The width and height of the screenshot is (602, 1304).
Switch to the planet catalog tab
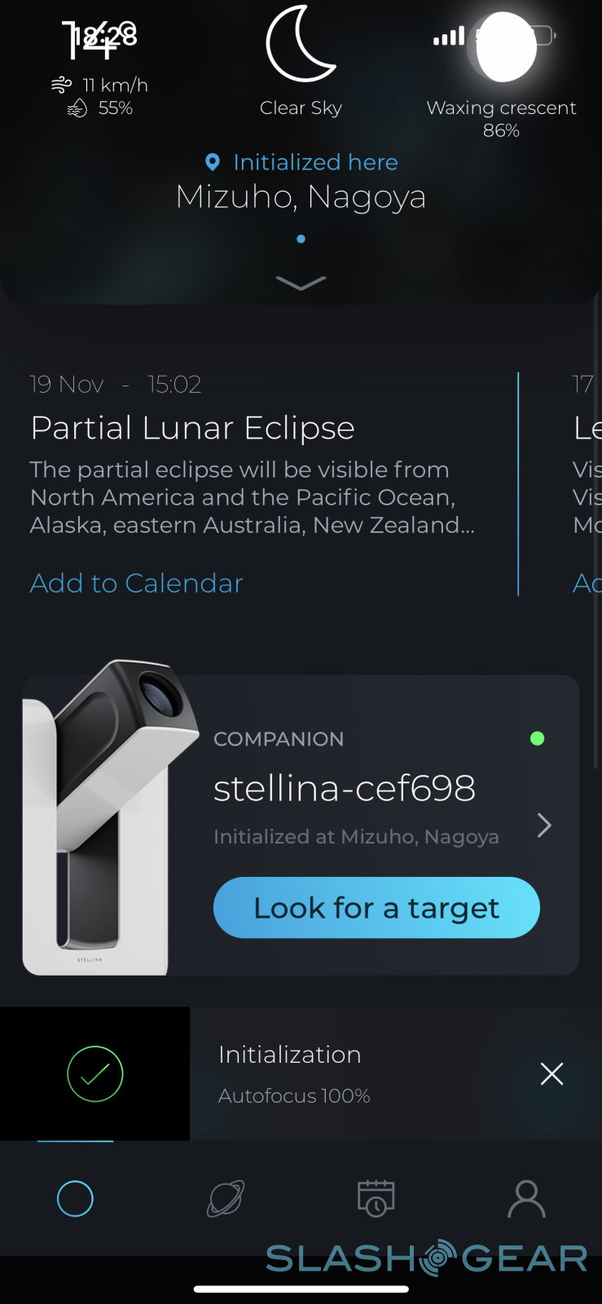pyautogui.click(x=226, y=1198)
